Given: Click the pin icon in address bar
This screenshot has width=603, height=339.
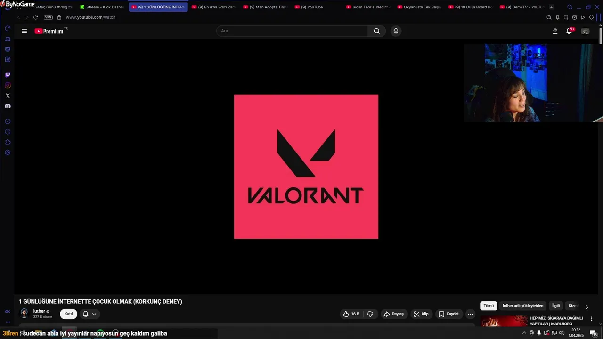Looking at the screenshot, I should click(x=557, y=17).
